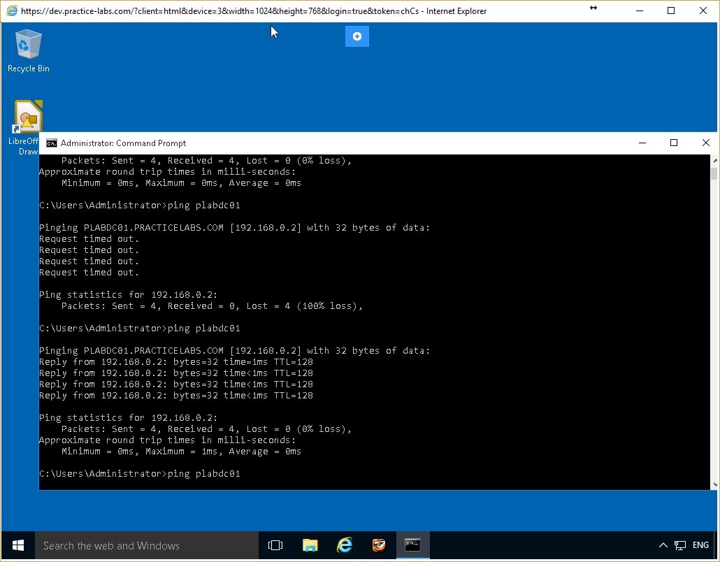Viewport: 720px width, 562px height.
Task: Open the Start menu
Action: point(17,545)
